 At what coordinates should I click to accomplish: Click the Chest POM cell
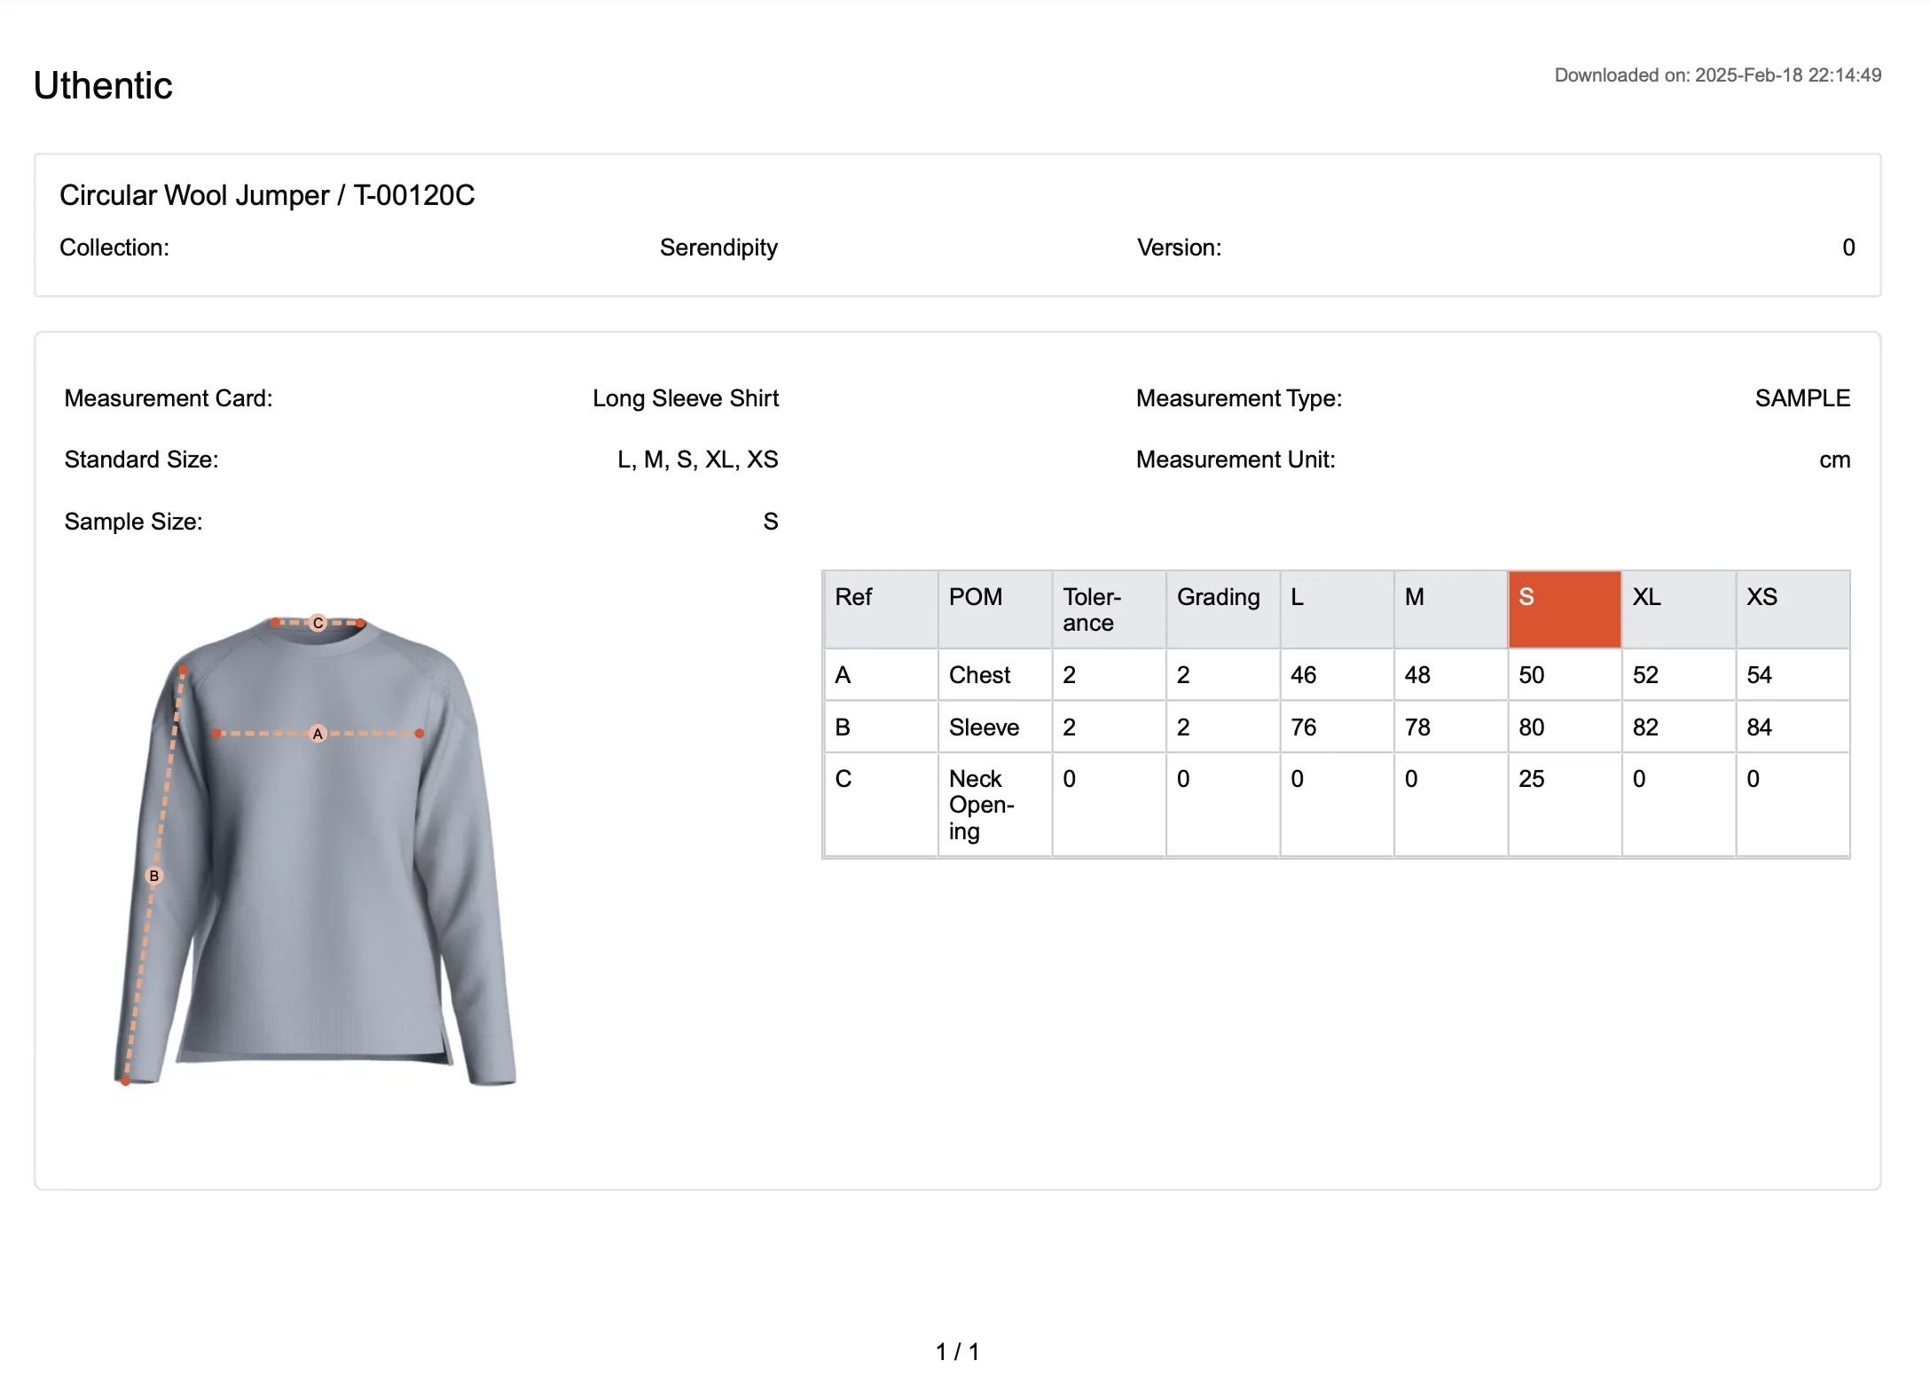pyautogui.click(x=995, y=675)
